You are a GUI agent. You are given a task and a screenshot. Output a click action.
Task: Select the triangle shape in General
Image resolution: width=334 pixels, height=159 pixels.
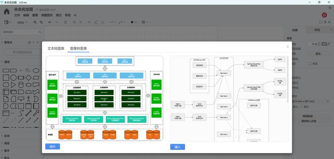14,85
